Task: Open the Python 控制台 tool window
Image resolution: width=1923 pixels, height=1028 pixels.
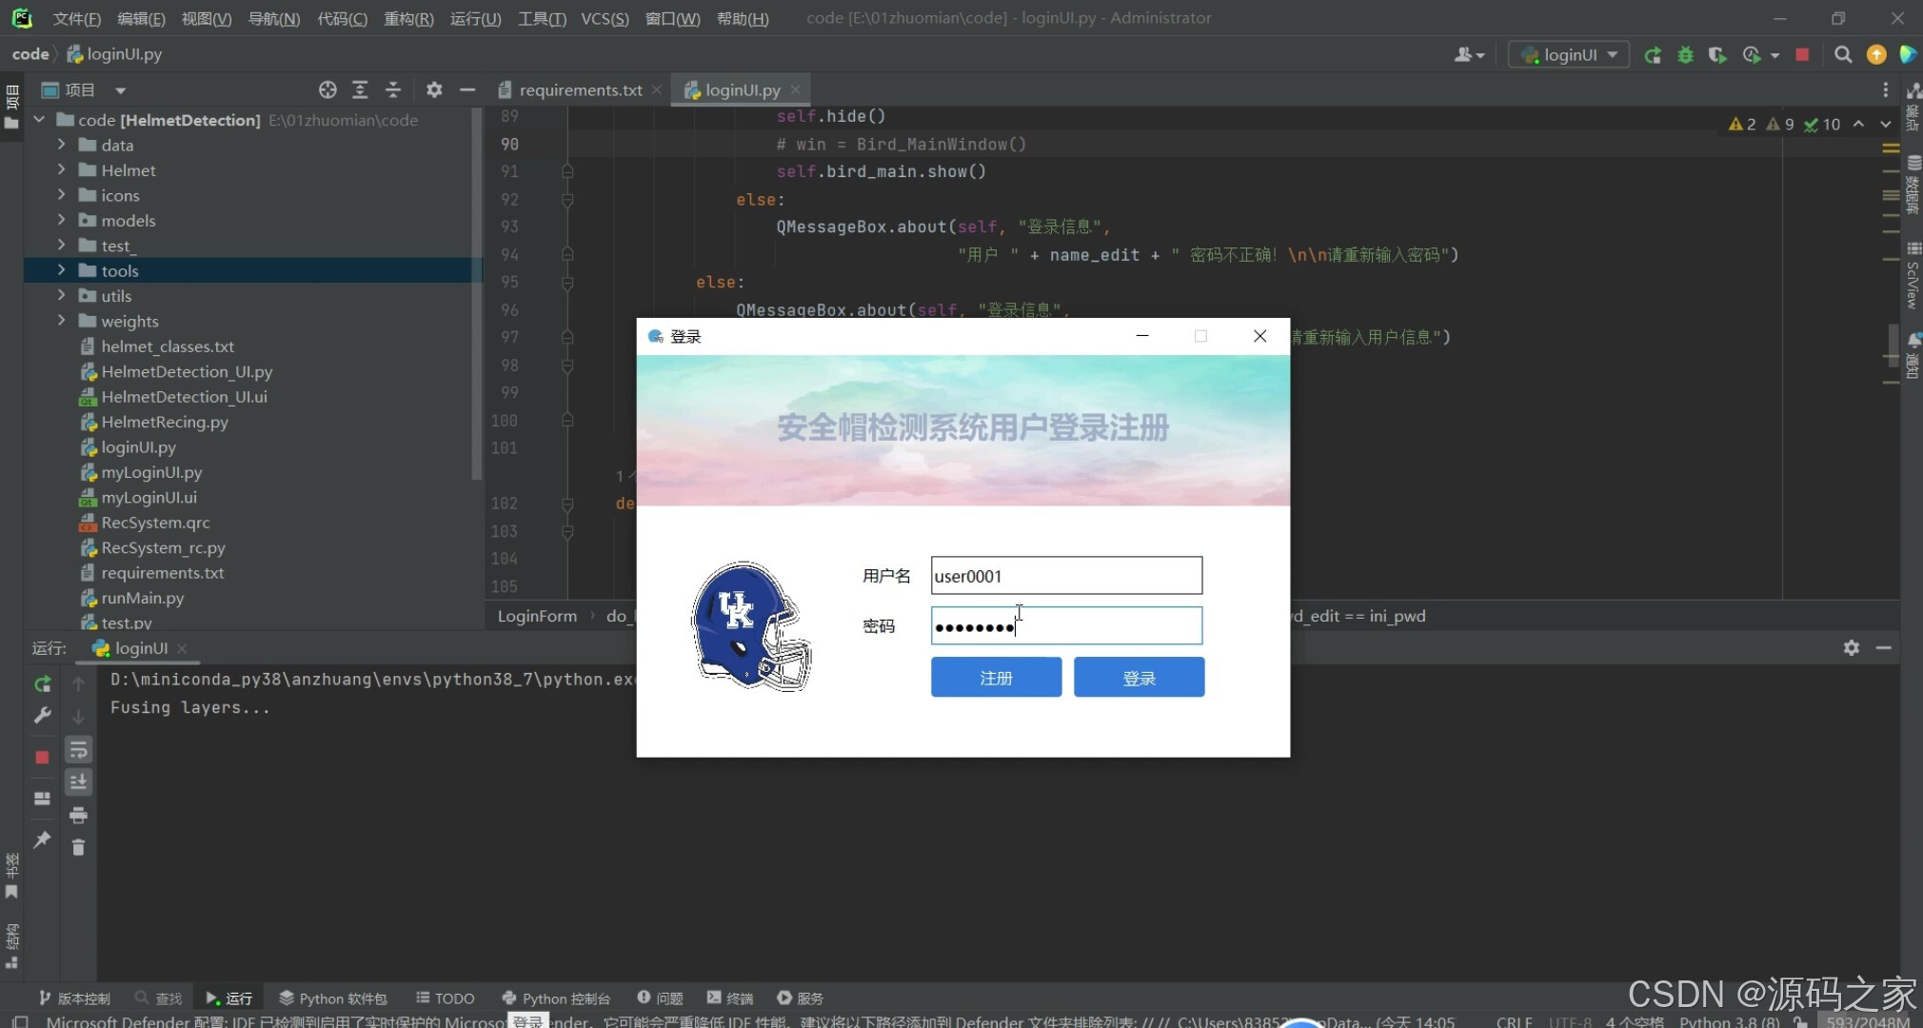Action: pyautogui.click(x=556, y=998)
